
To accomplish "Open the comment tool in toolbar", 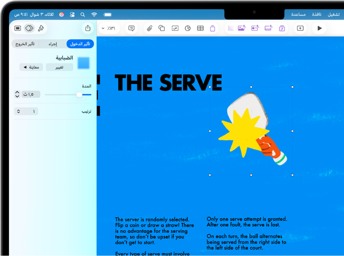I will (131, 28).
